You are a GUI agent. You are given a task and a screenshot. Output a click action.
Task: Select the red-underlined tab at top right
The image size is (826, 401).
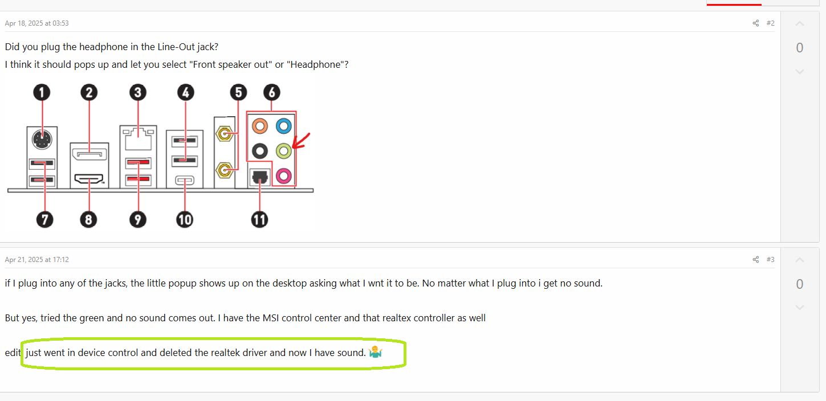pos(734,3)
